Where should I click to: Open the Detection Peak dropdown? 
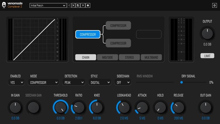tap(74, 82)
